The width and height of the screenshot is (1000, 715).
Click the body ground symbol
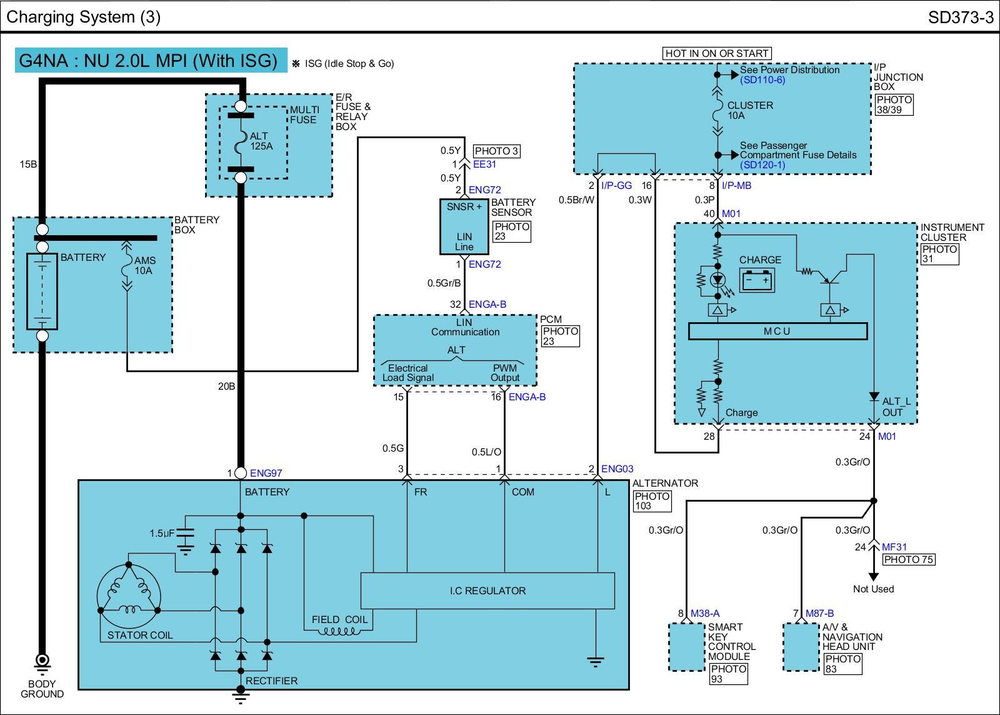(x=42, y=660)
